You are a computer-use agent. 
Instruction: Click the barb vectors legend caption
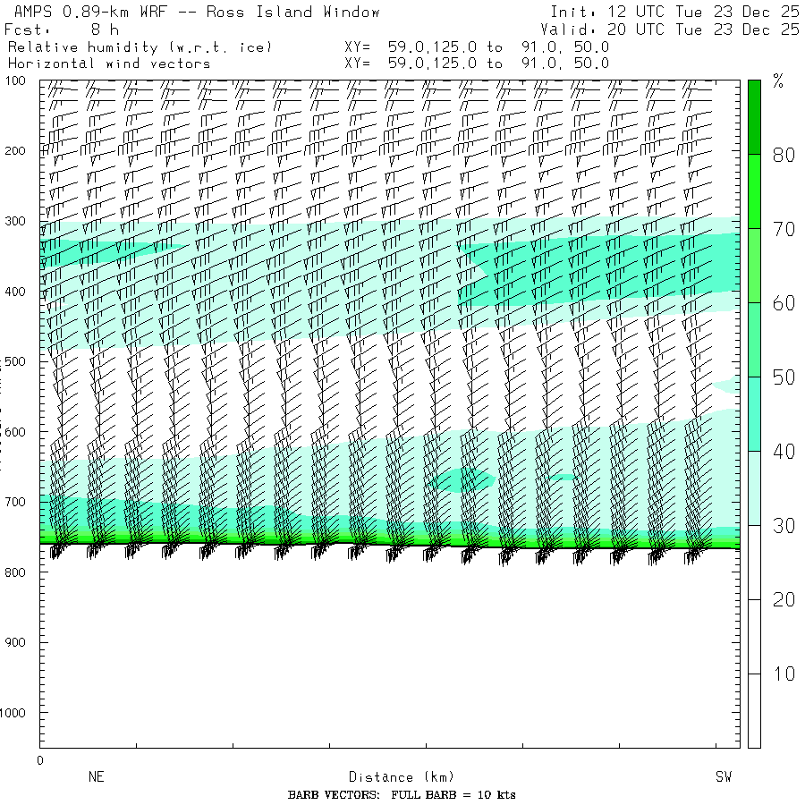(402, 795)
